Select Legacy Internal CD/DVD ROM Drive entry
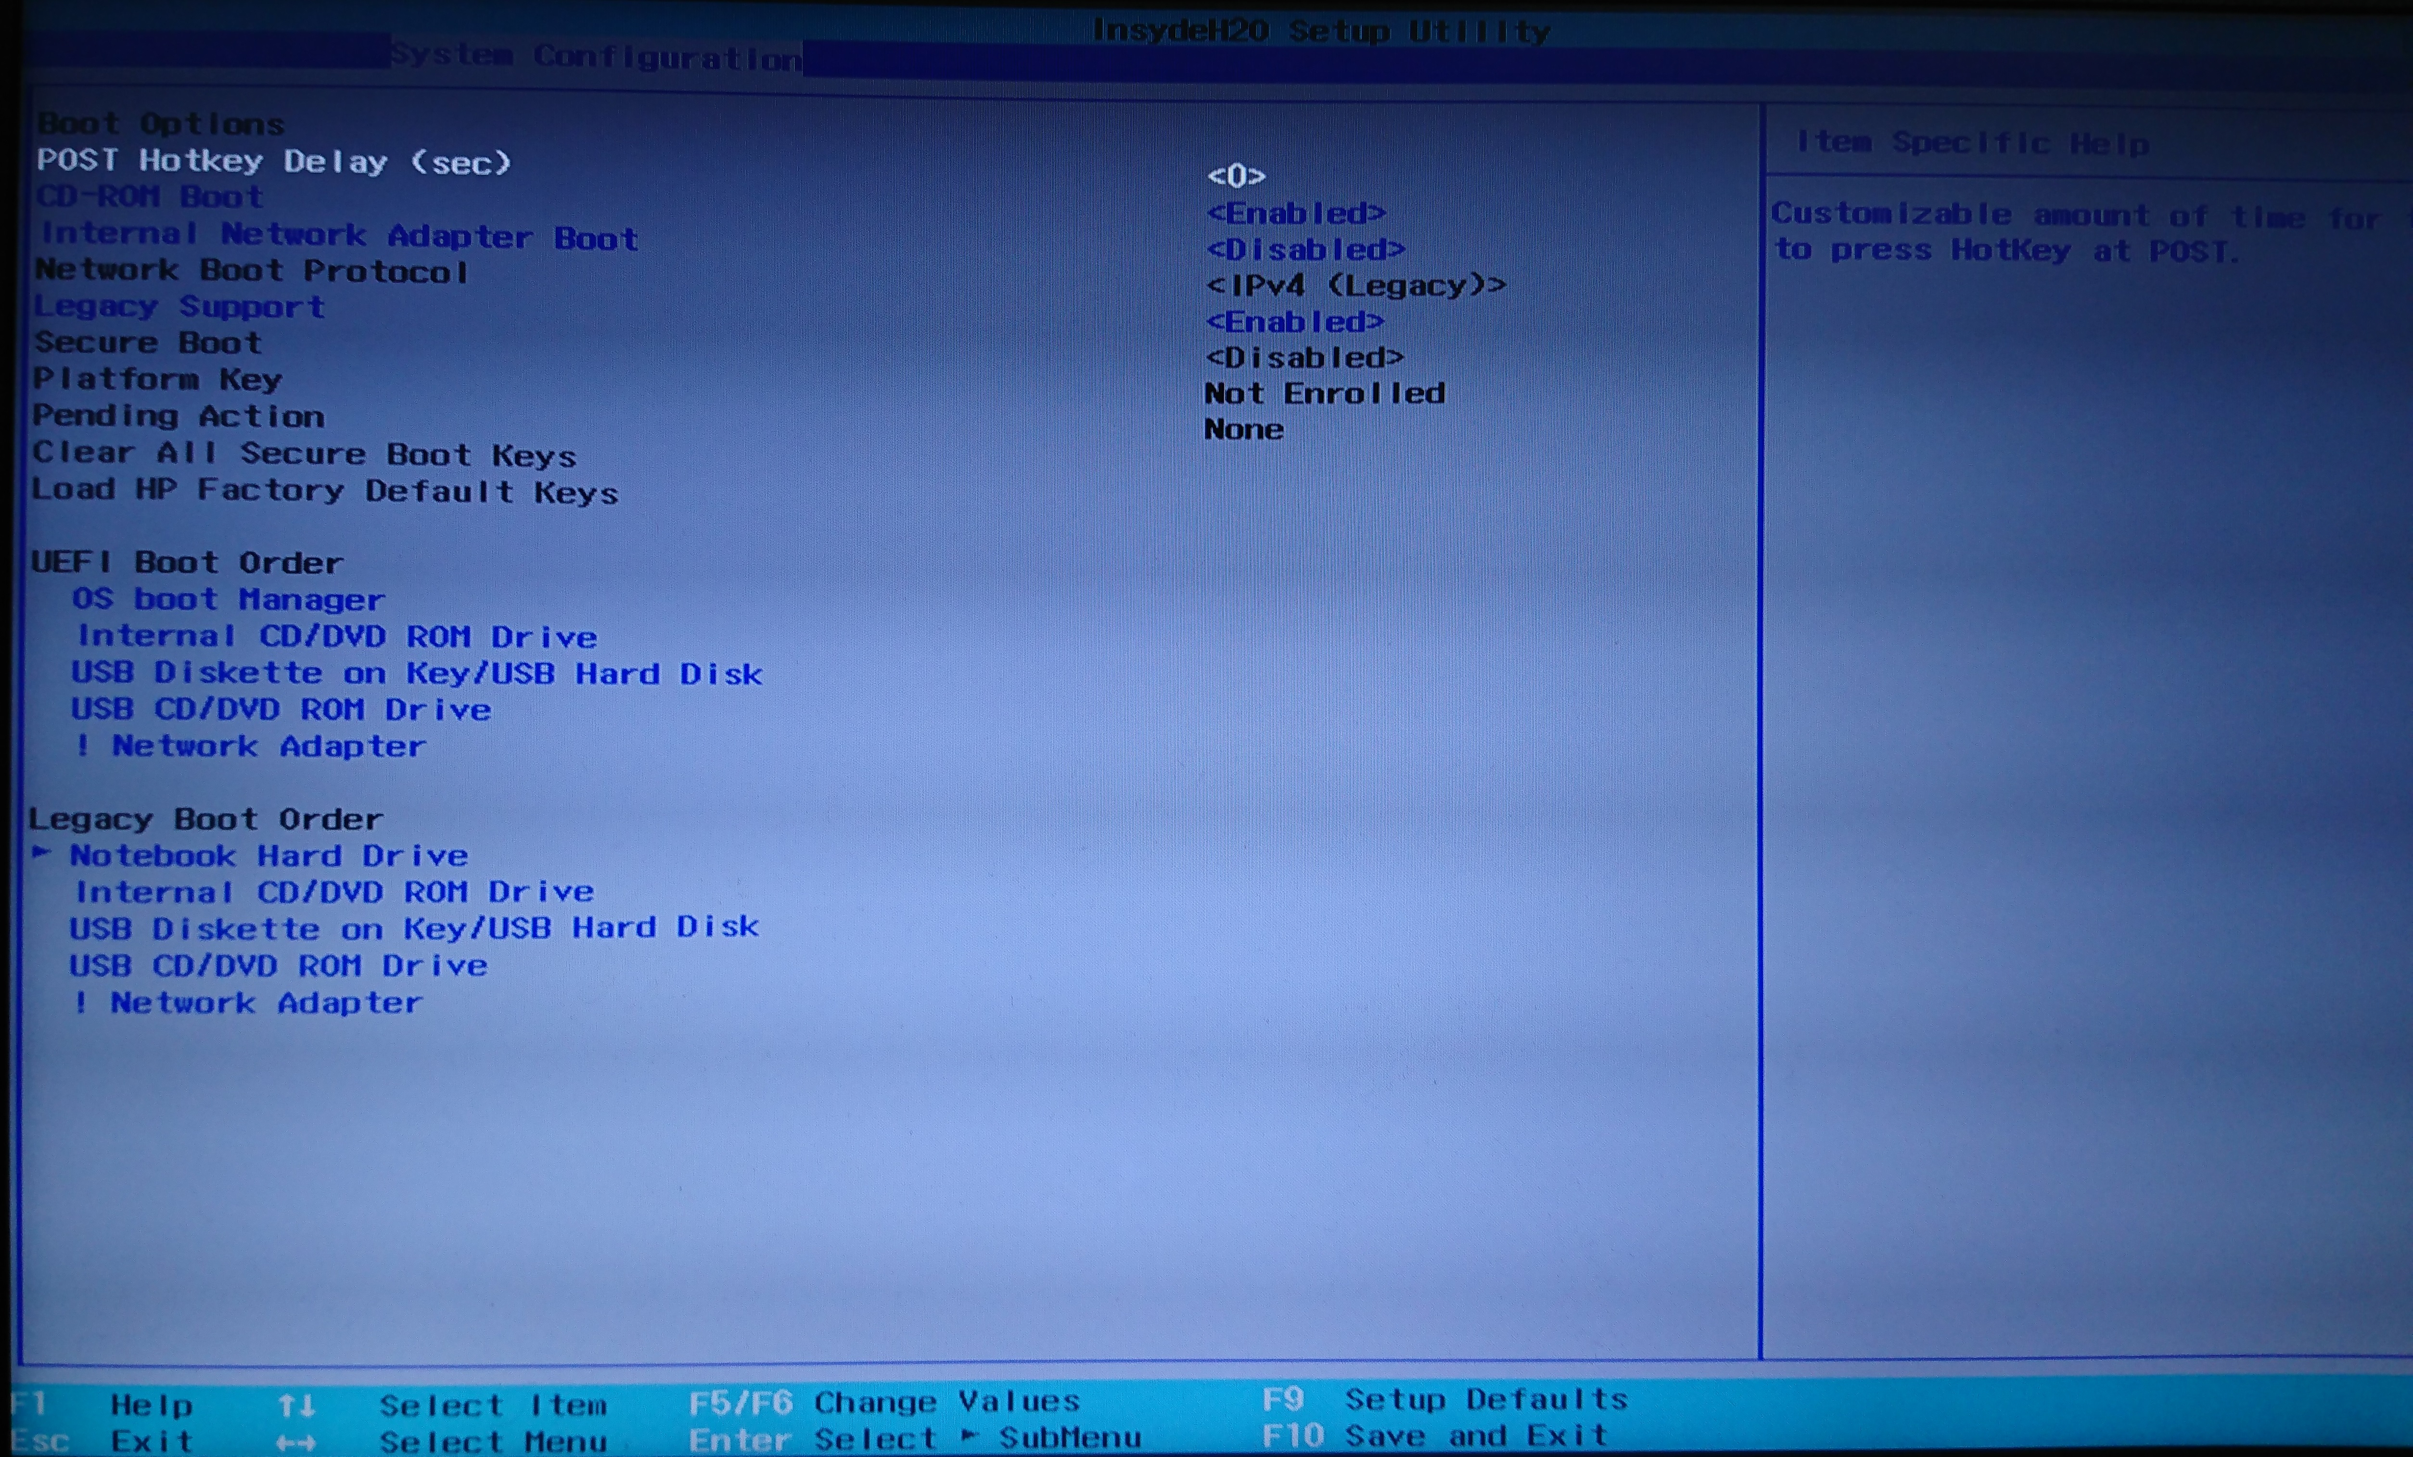Screen dimensions: 2413x1457 pyautogui.click(x=334, y=891)
